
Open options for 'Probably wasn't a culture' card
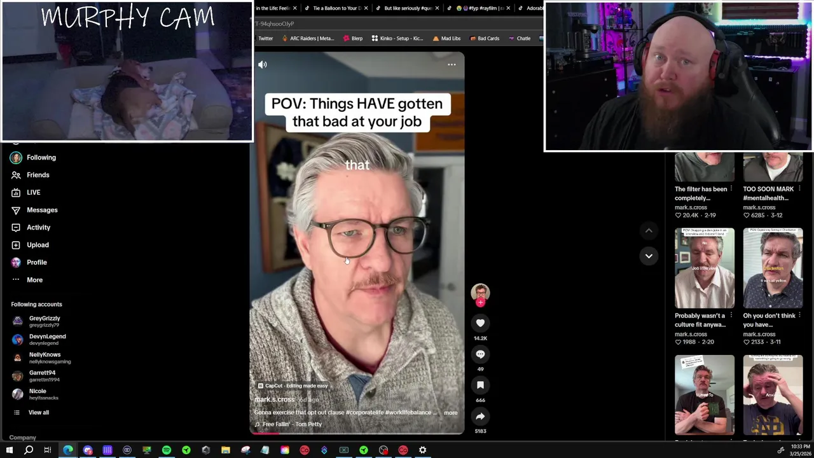[x=731, y=316]
